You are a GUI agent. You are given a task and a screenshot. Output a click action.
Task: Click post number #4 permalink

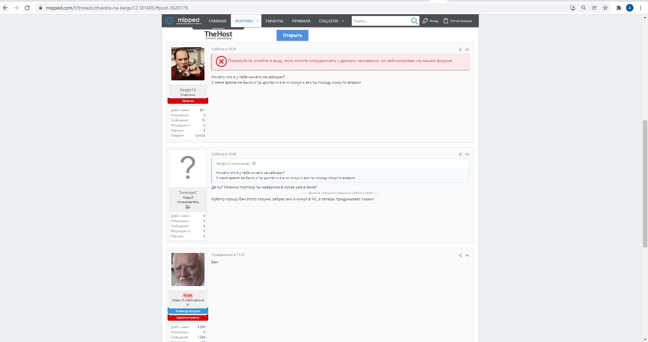click(467, 255)
